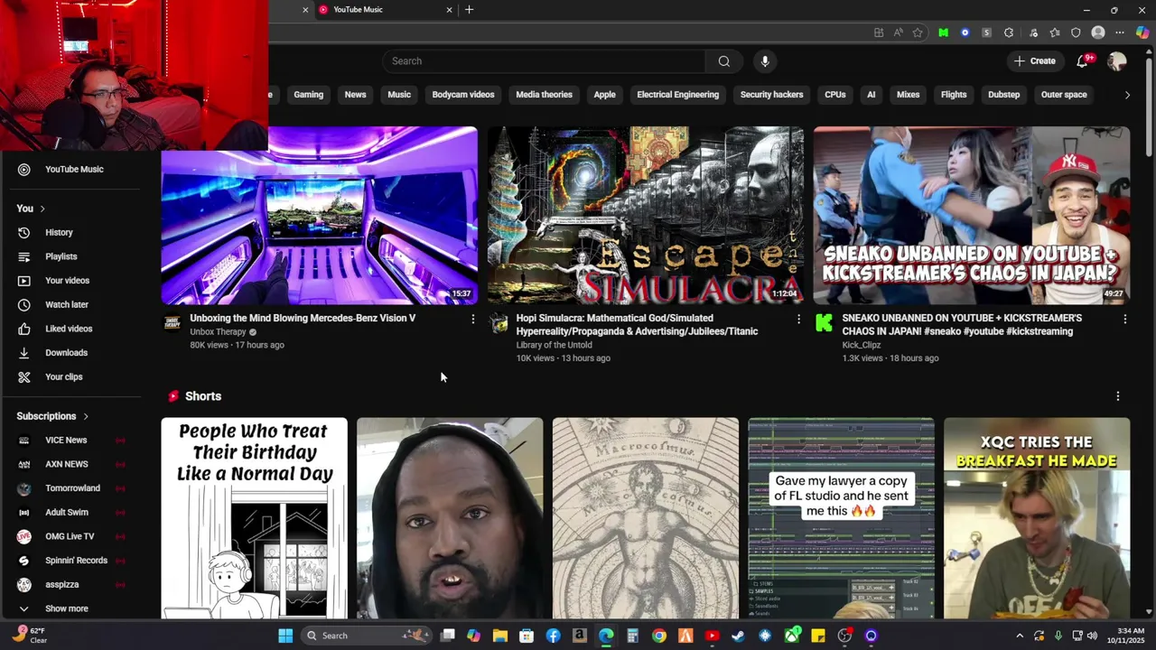Open the Edge profile icon

click(1098, 32)
